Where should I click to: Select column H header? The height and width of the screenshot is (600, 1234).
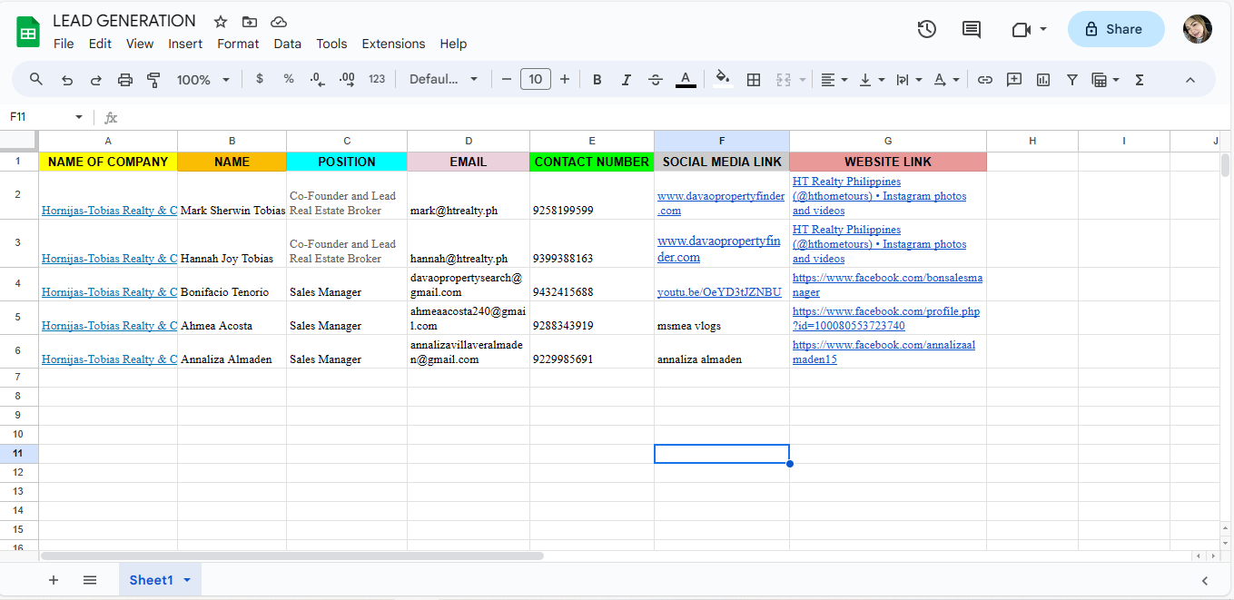1032,141
